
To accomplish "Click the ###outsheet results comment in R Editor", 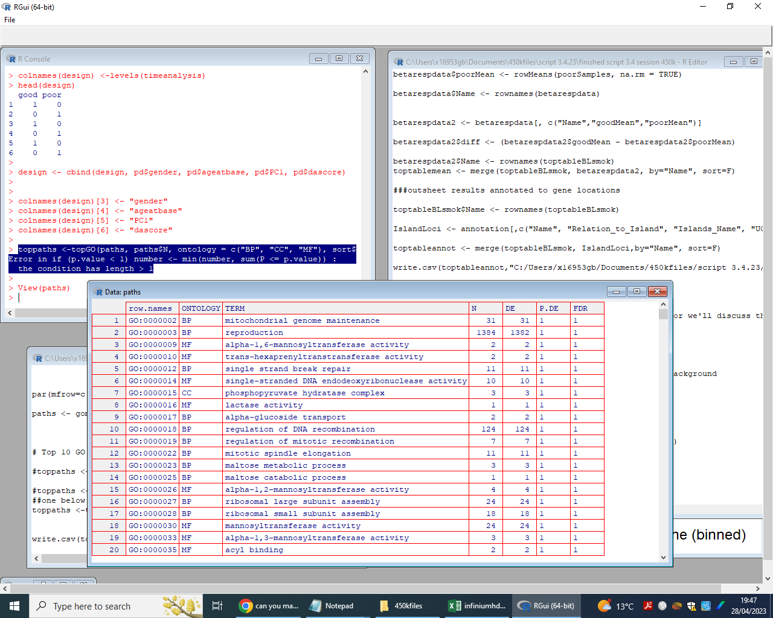I will coord(506,190).
